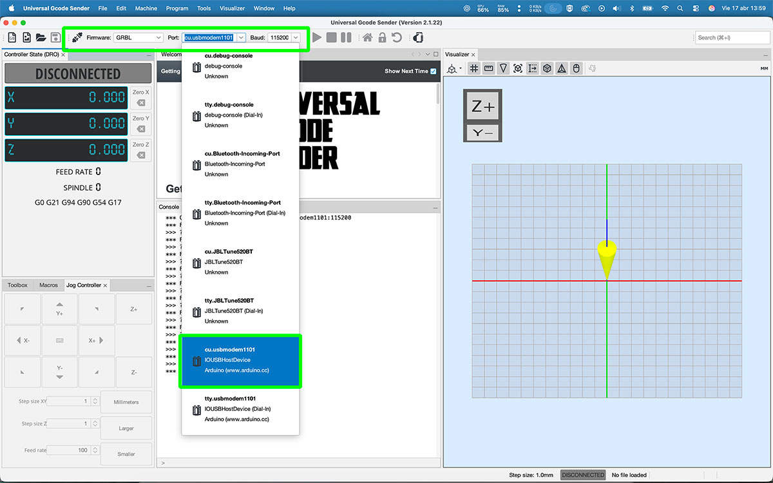Select the cu.debug-console port entry

coord(240,66)
